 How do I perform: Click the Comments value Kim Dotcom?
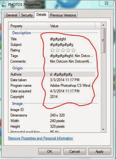71,61
